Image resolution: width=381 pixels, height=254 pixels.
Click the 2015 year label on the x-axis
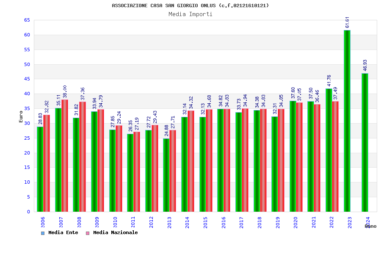tap(206, 222)
